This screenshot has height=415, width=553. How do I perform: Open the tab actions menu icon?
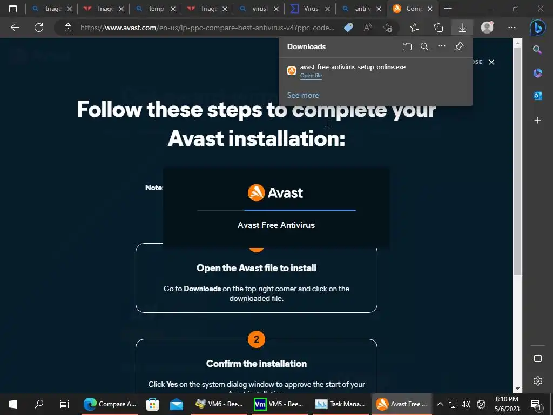[x=13, y=9]
